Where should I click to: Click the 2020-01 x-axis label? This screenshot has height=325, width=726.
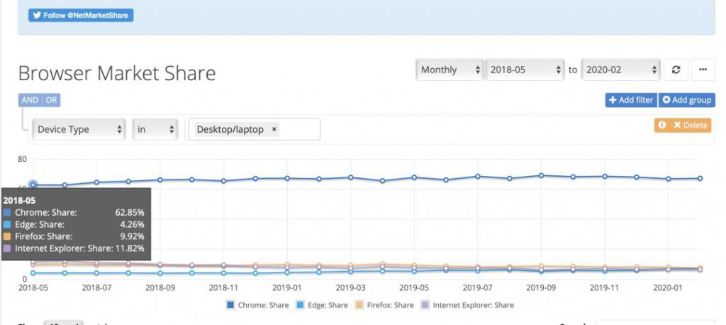[668, 287]
